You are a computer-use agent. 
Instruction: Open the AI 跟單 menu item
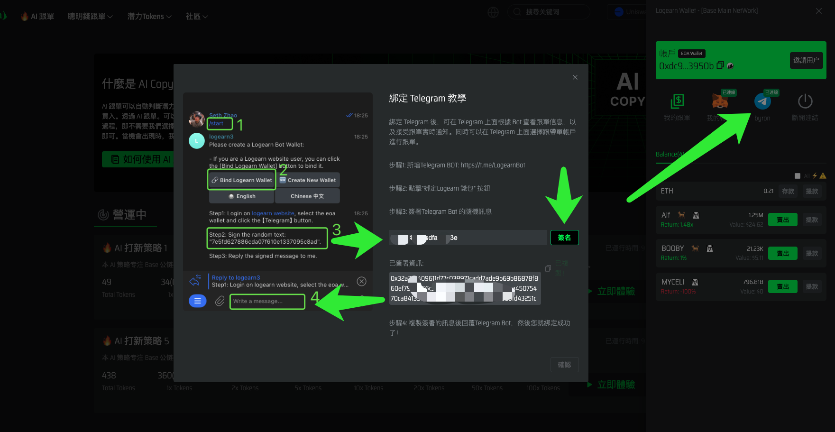38,17
